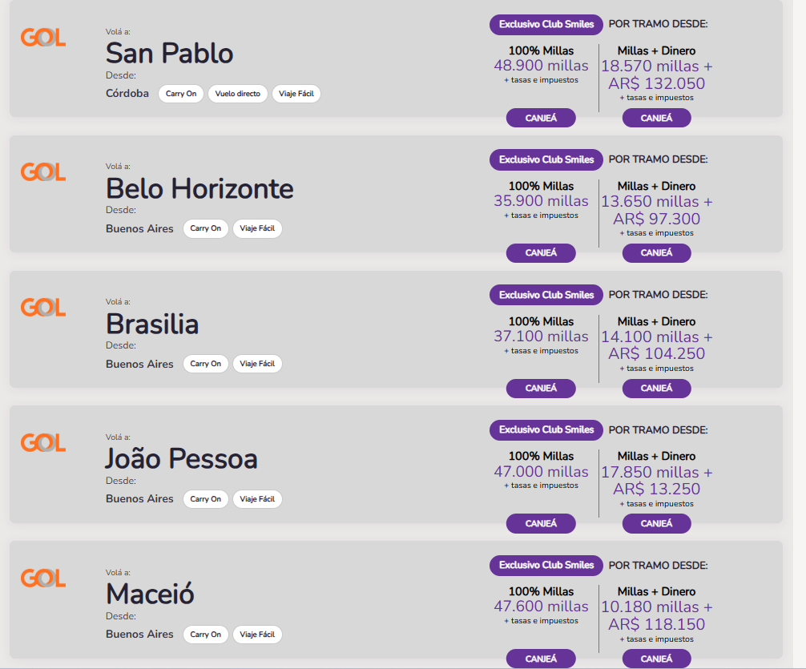
Task: Click CANJEÁ for João Pessoa 47.000 millas
Action: point(541,523)
